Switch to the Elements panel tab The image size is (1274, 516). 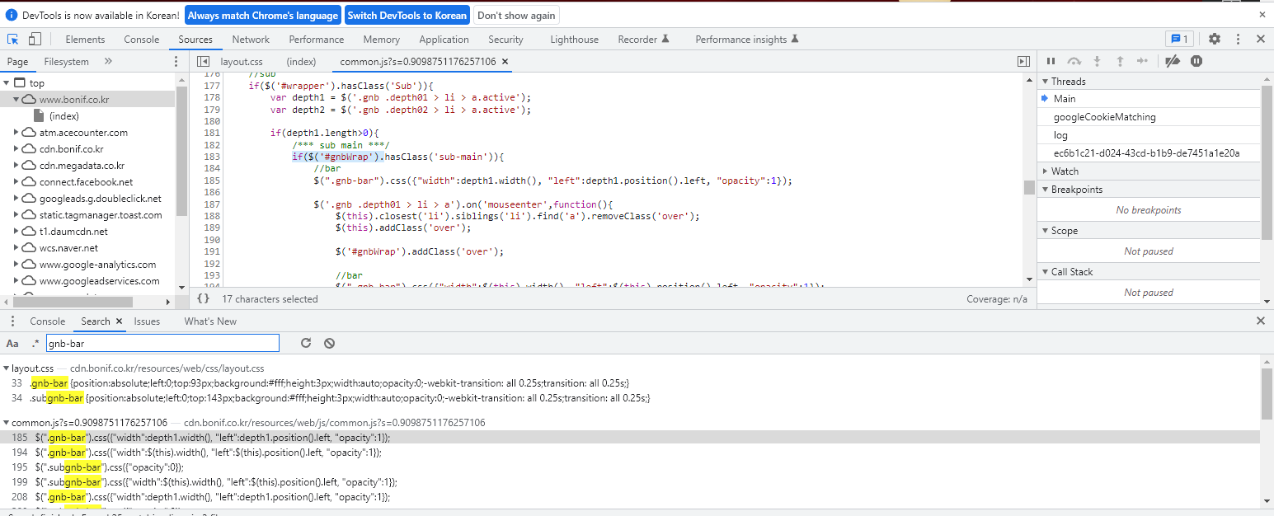85,40
